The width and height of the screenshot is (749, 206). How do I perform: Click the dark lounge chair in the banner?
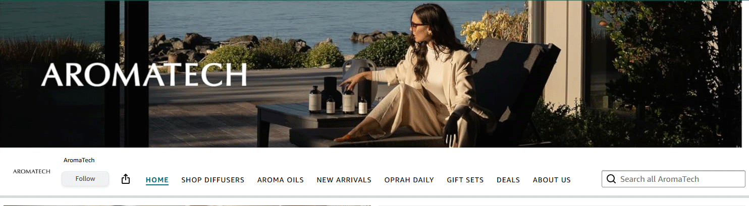tap(505, 96)
